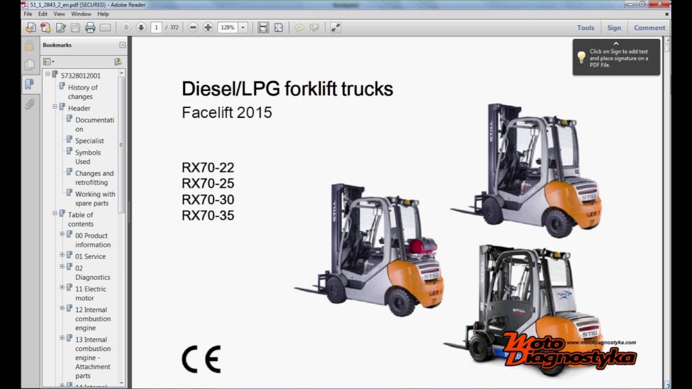Expand the 12 Internal combustion engine bookmark
Image resolution: width=692 pixels, height=389 pixels.
(x=62, y=308)
